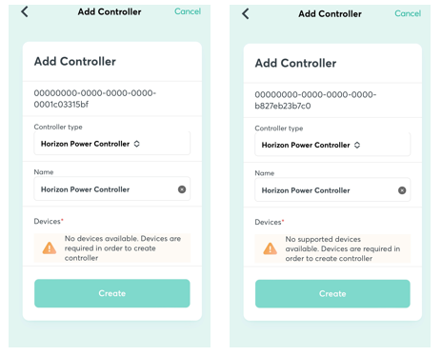Click the 'No devices available' warning message
The image size is (442, 356).
(x=123, y=248)
